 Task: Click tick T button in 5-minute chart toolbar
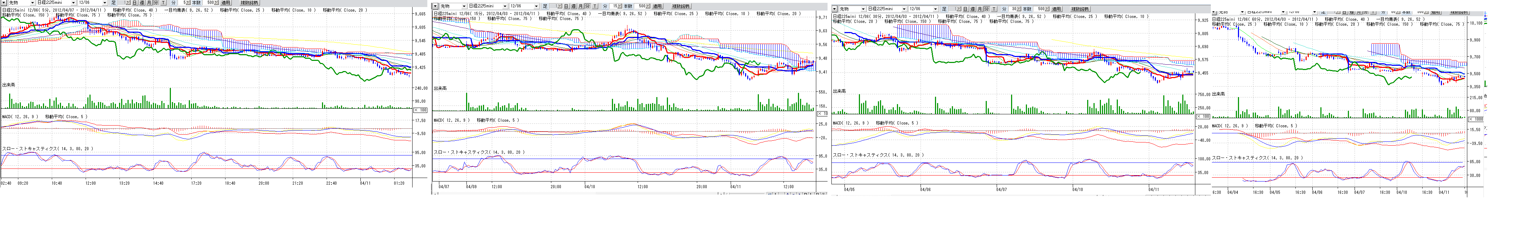tap(163, 3)
